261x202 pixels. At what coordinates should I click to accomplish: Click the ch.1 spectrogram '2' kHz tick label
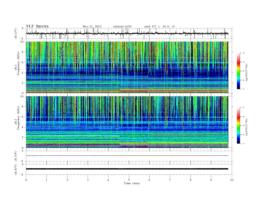[23, 83]
